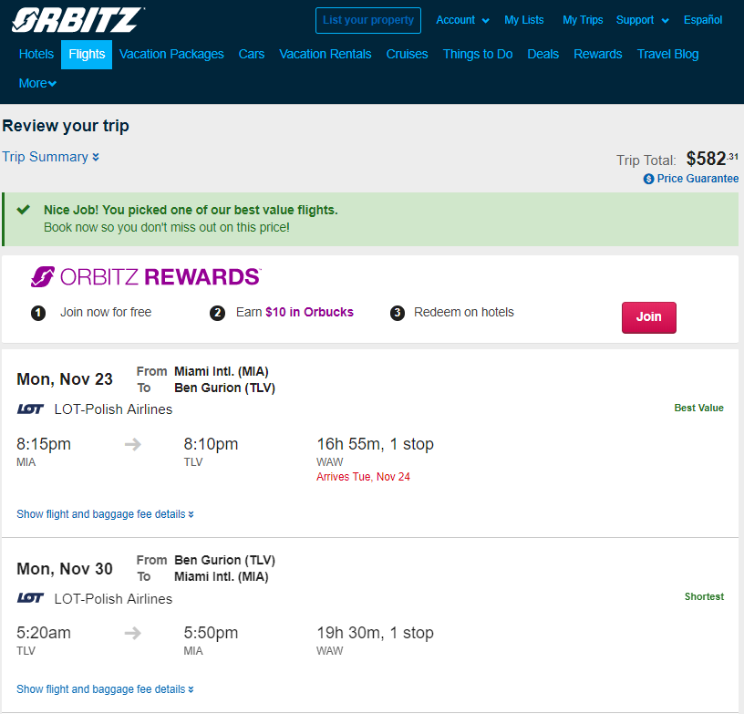This screenshot has height=714, width=744.
Task: Click the LOT airline logo on Nov 23 flight
Action: 30,409
